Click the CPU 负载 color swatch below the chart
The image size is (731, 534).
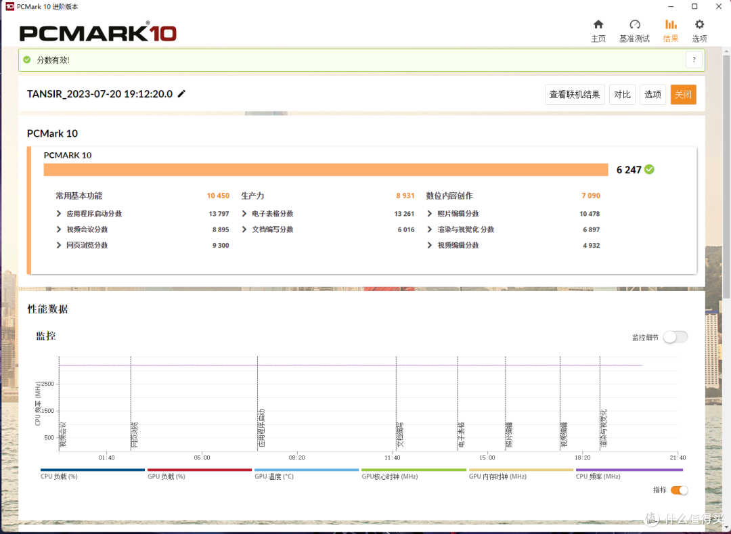click(92, 468)
